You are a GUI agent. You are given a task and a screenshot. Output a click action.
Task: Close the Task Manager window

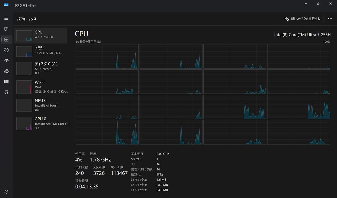pos(331,4)
